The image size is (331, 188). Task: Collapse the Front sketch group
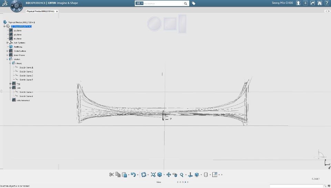tap(10, 63)
